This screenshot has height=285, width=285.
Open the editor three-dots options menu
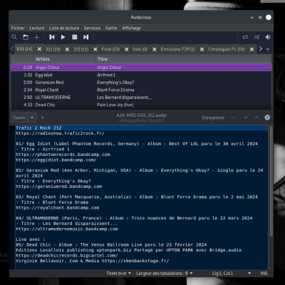pyautogui.click(x=233, y=118)
